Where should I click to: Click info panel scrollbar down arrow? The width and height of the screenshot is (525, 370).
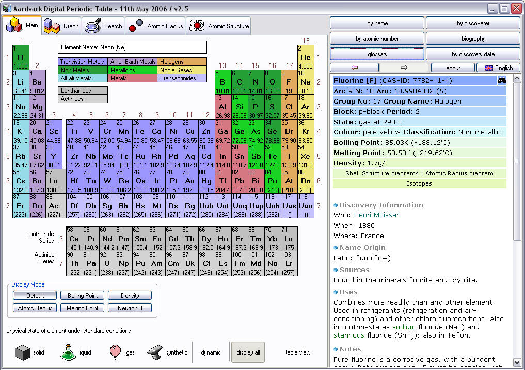pos(517,362)
